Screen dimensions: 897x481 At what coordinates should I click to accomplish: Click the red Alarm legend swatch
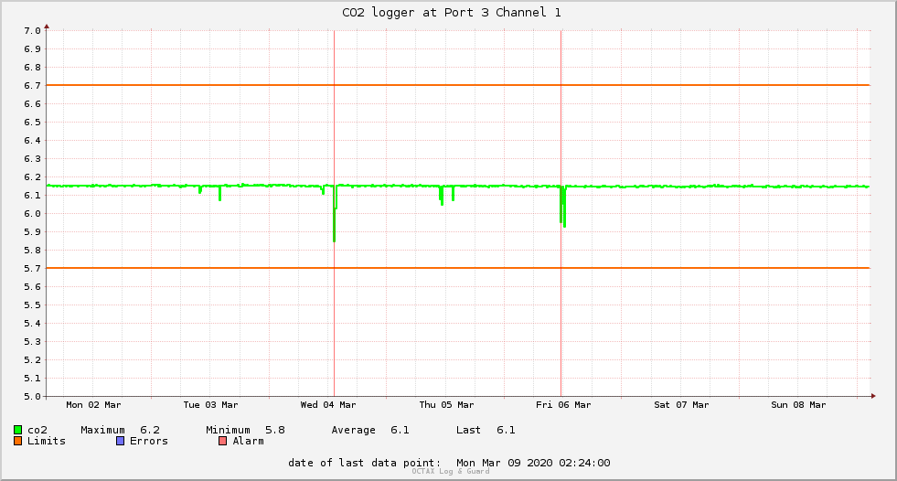point(222,441)
